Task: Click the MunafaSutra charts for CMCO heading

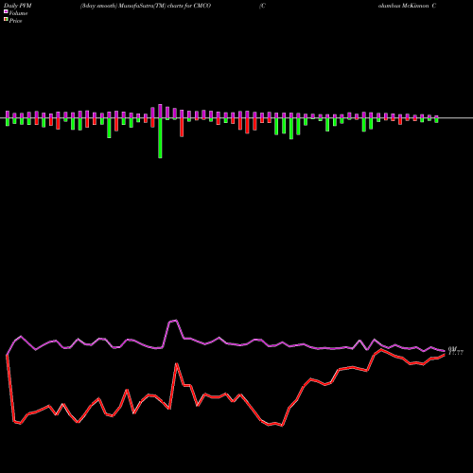Action: [x=146, y=6]
